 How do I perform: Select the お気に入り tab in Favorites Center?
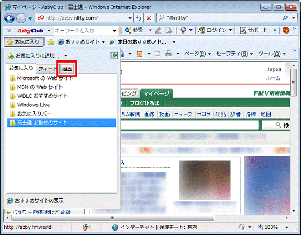click(21, 68)
